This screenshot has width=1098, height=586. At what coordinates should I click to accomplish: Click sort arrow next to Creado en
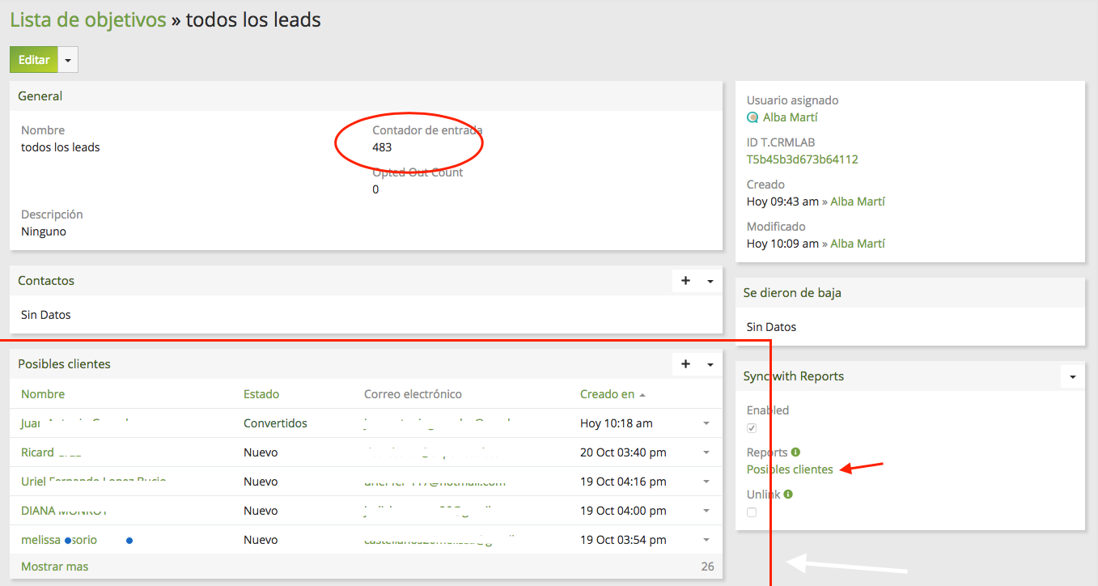pos(642,395)
